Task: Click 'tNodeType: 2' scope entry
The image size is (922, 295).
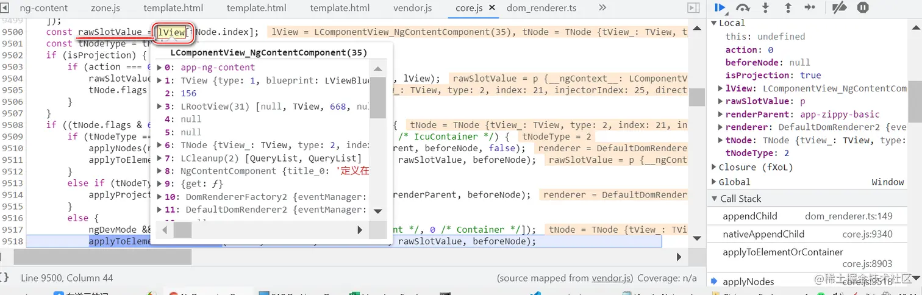Action: click(x=758, y=153)
